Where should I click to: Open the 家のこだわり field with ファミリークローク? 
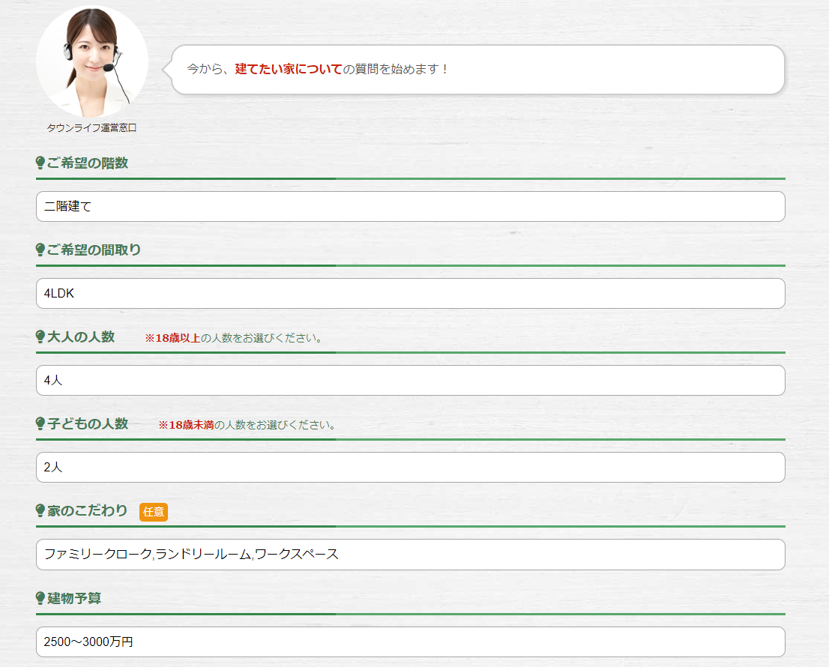[x=410, y=555]
